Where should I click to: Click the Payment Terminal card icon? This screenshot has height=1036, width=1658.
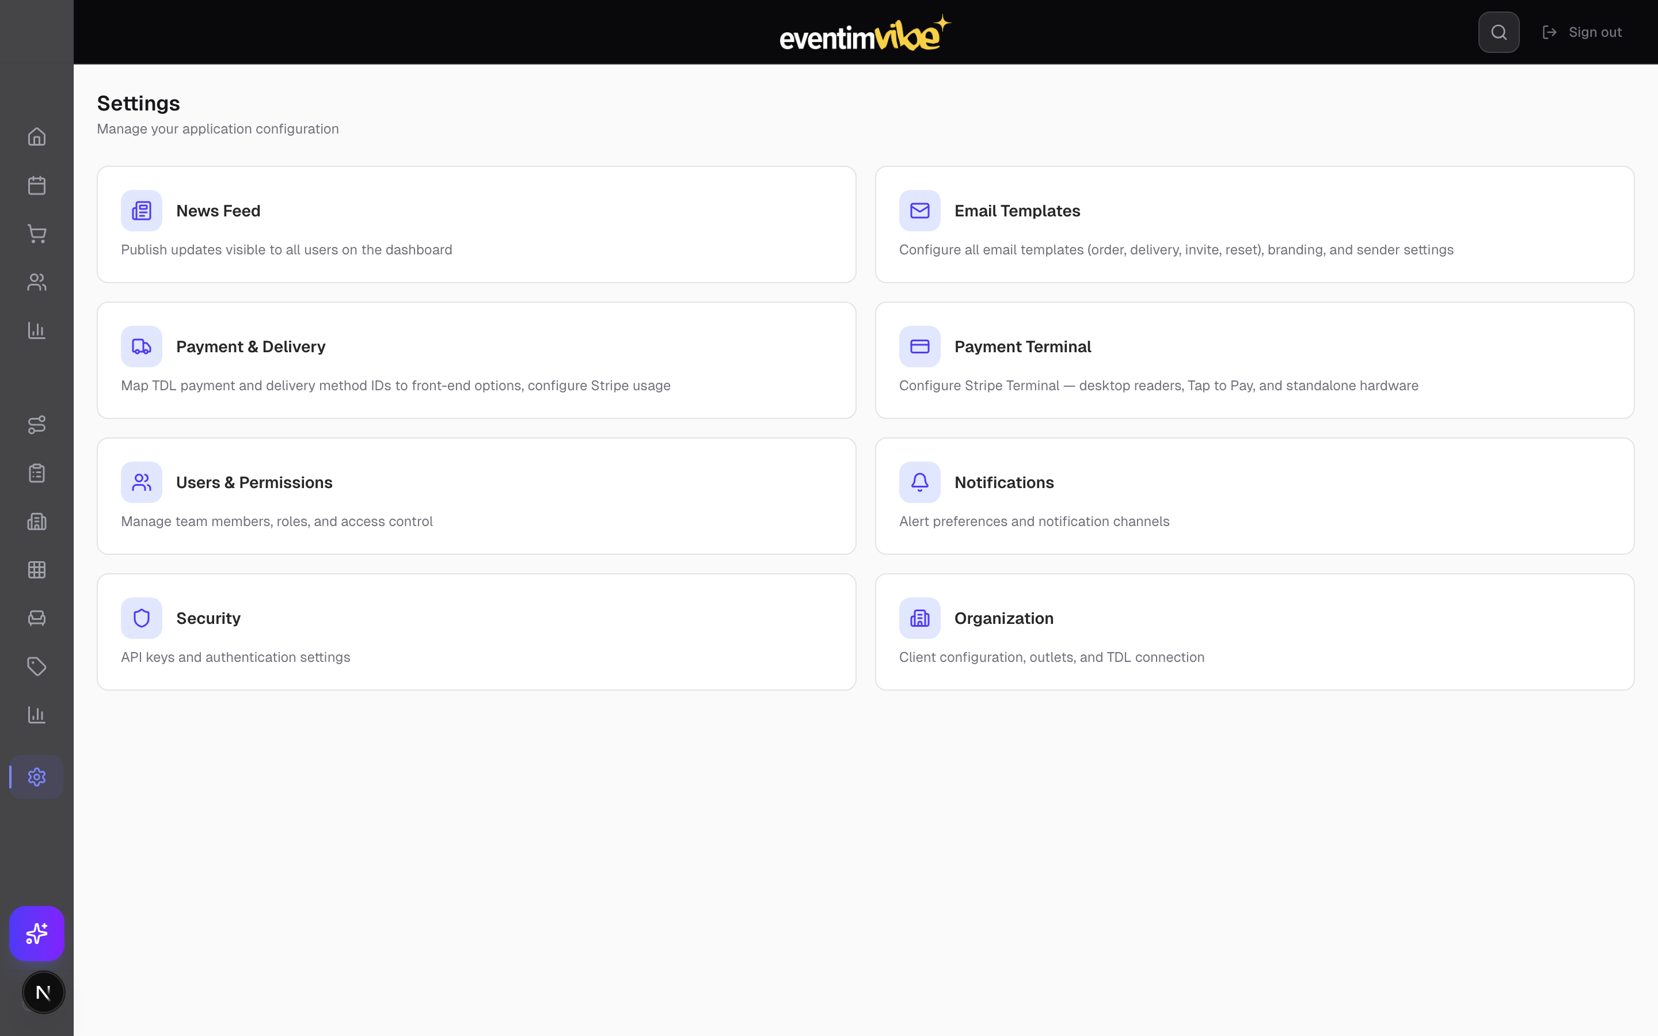919,346
